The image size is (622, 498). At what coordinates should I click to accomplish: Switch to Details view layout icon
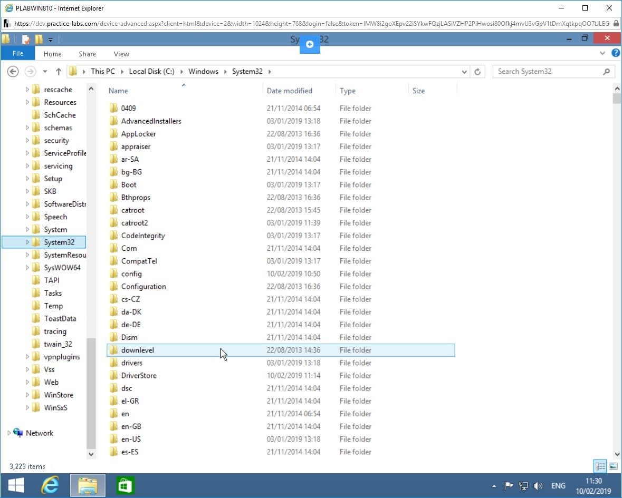pos(600,466)
